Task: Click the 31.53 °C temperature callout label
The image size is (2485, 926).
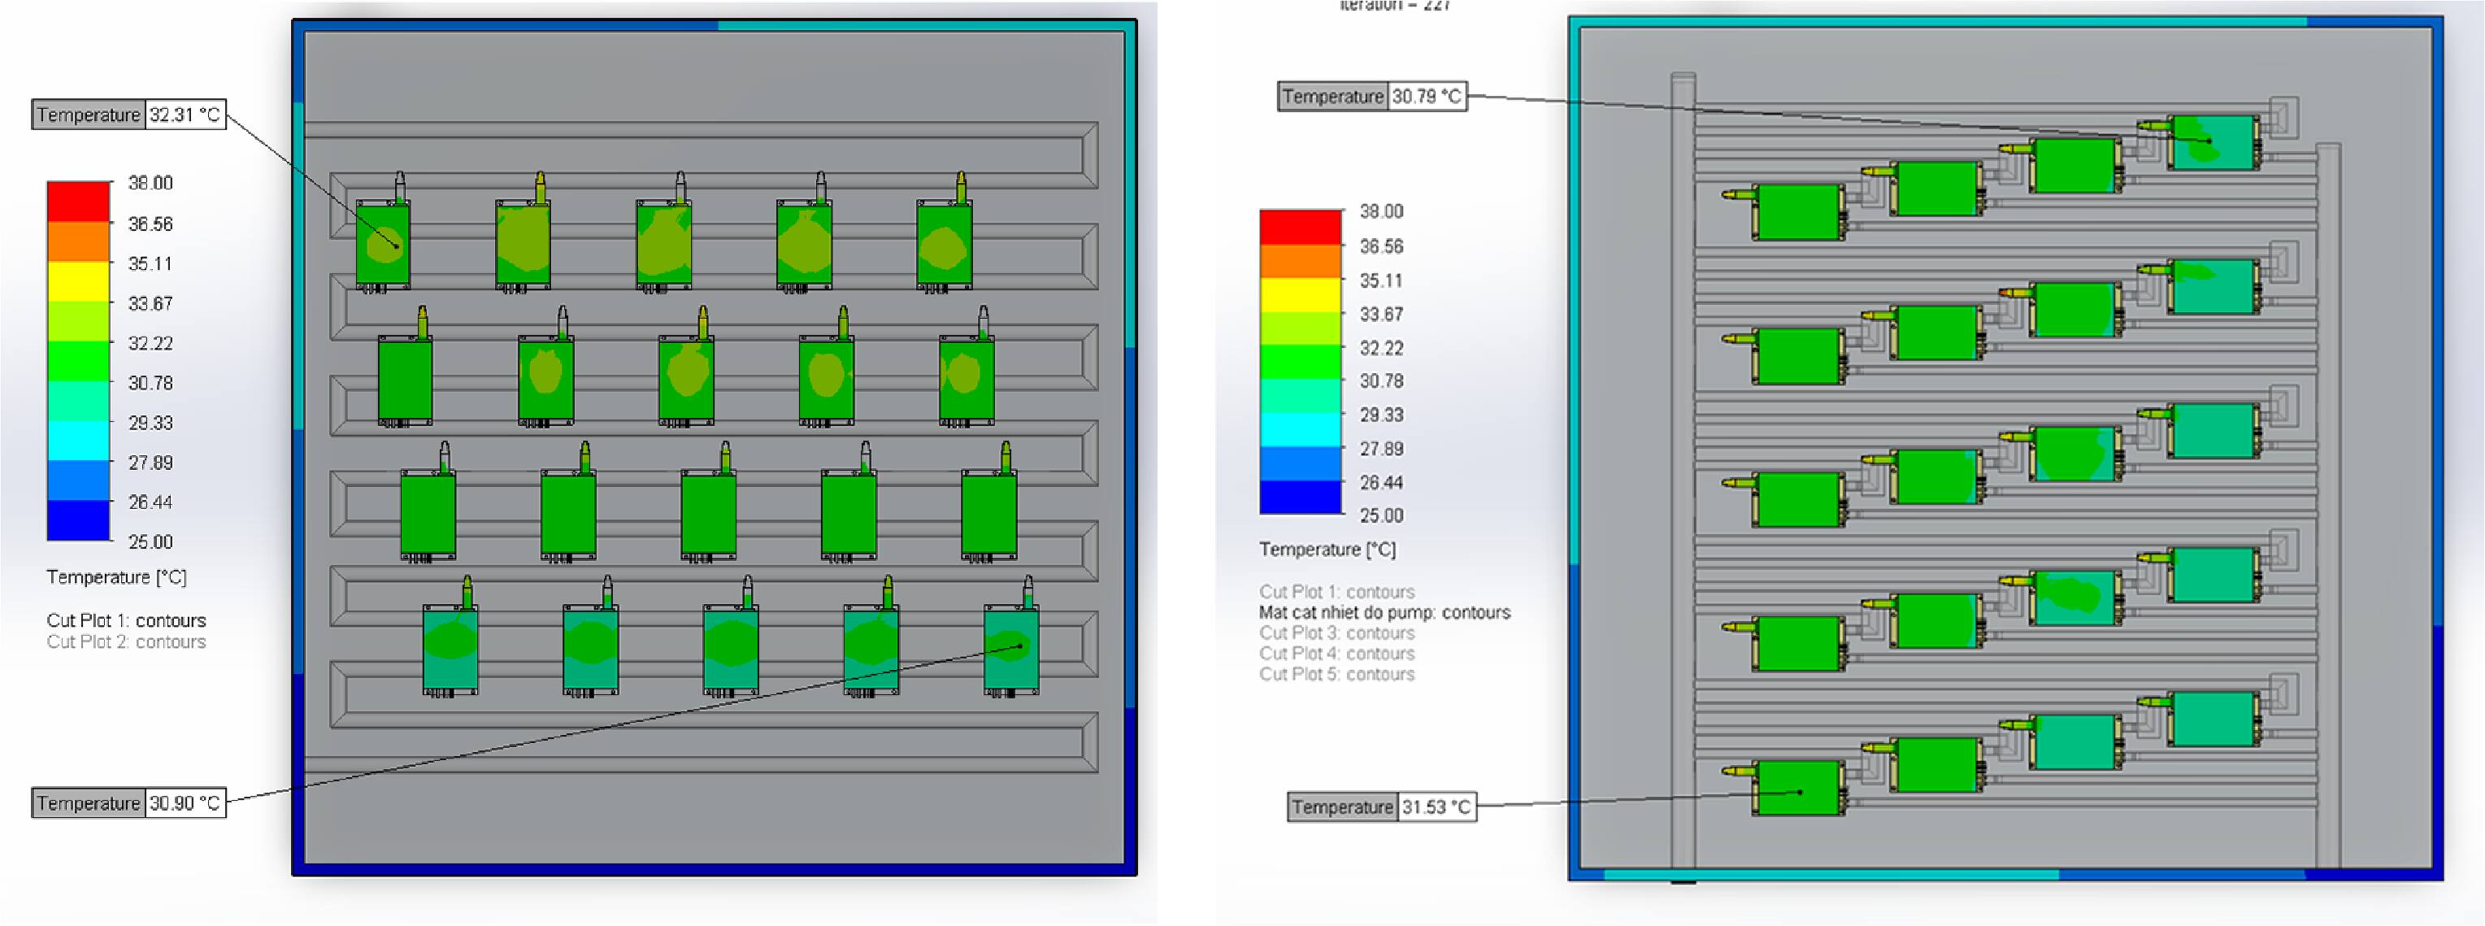Action: pos(1383,806)
